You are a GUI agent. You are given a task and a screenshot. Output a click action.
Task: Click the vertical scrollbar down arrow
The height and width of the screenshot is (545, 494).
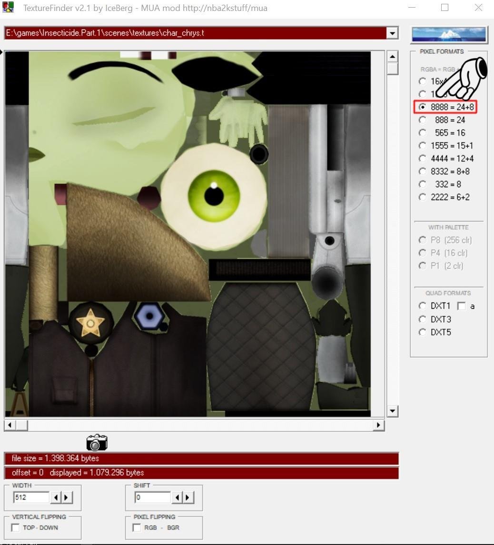(392, 411)
